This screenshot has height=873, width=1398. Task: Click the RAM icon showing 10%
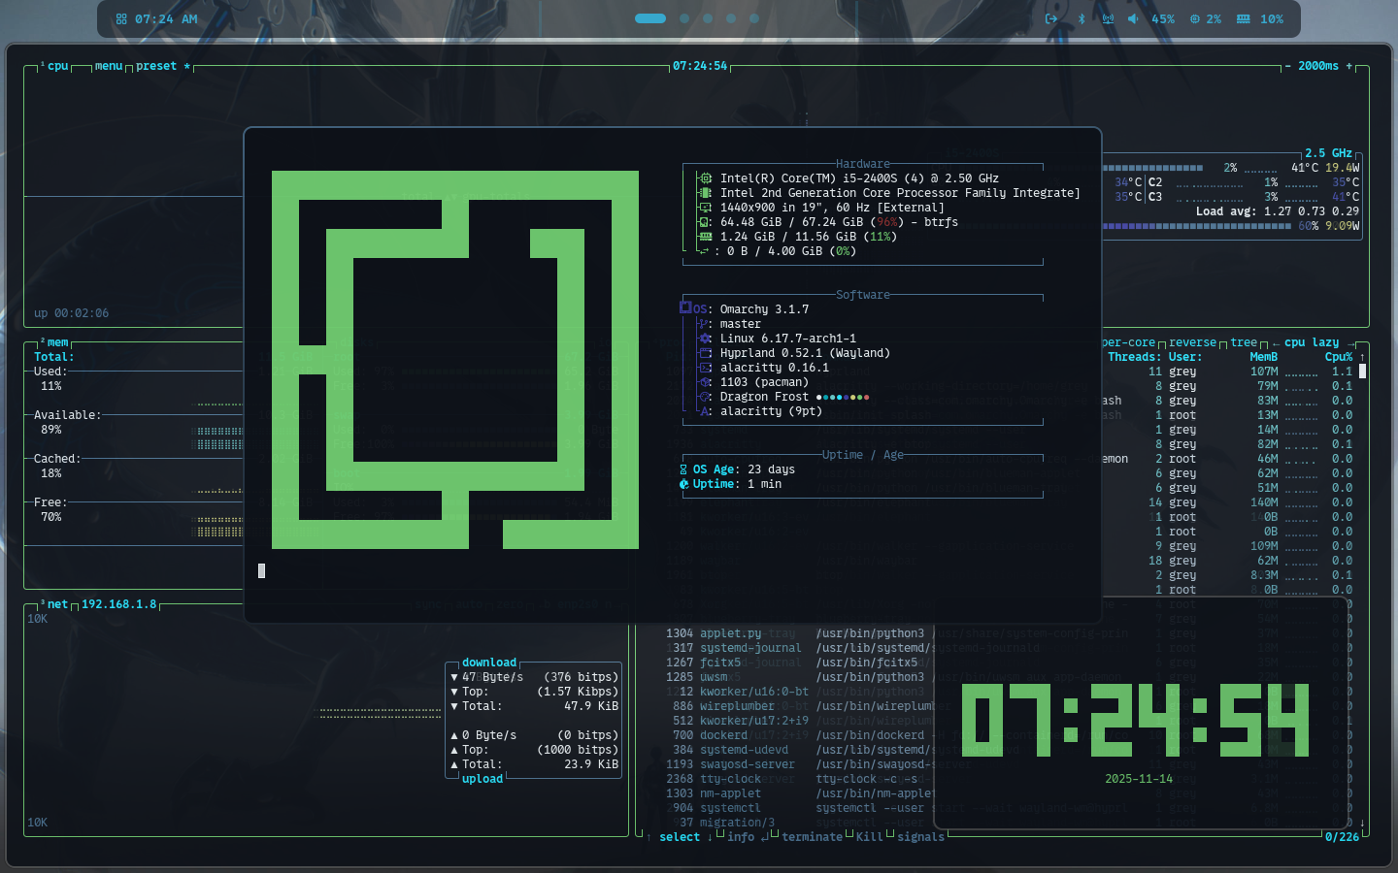pos(1242,17)
